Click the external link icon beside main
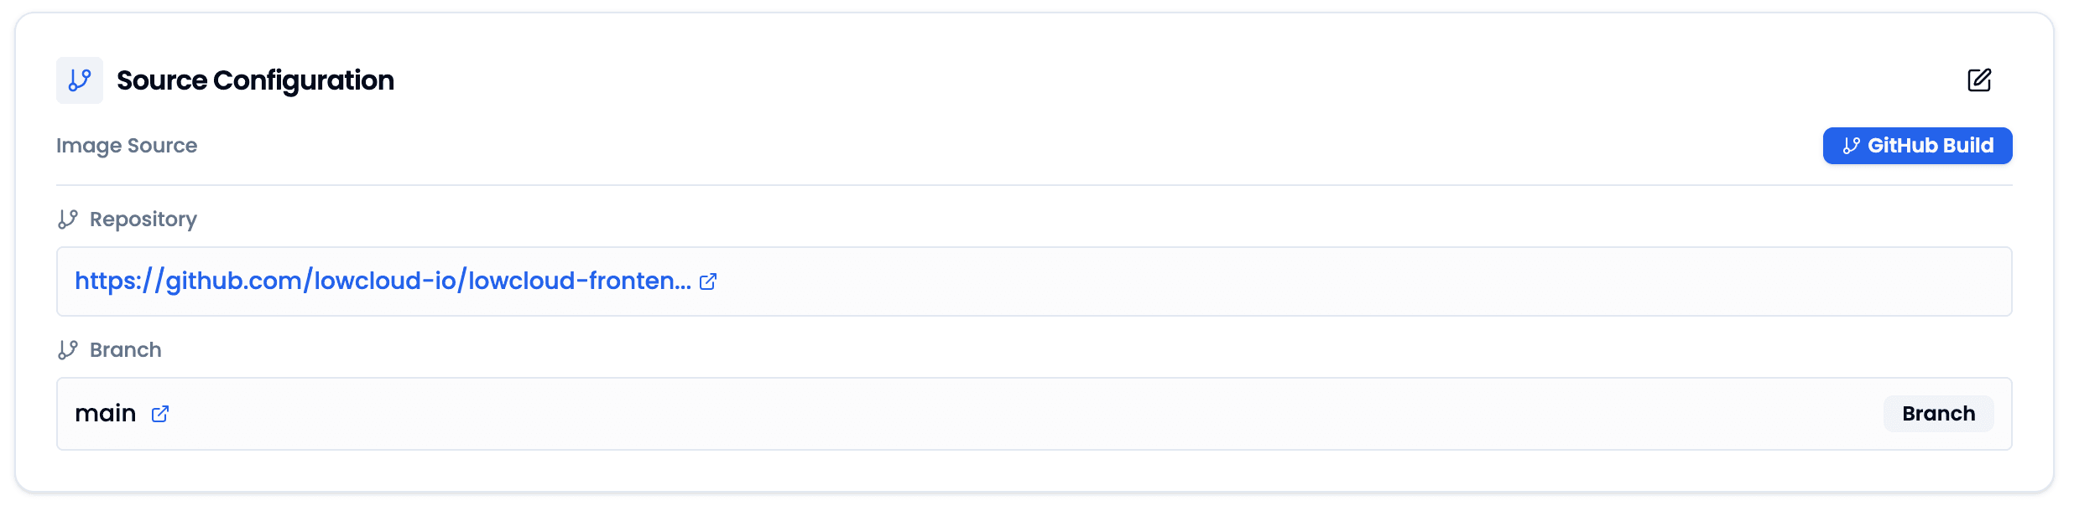The image size is (2074, 511). point(160,414)
